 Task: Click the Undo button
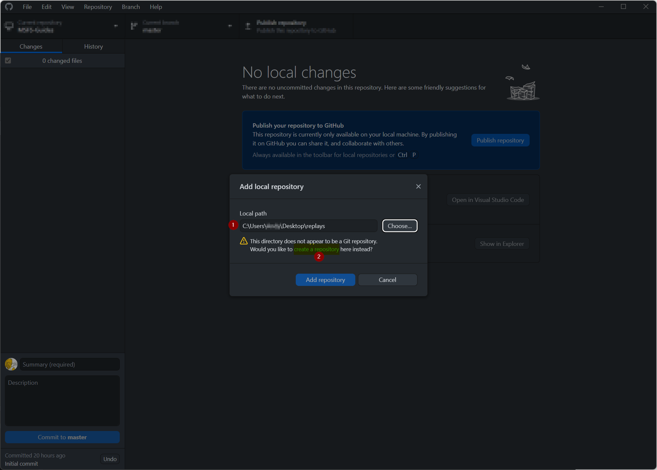coord(110,459)
